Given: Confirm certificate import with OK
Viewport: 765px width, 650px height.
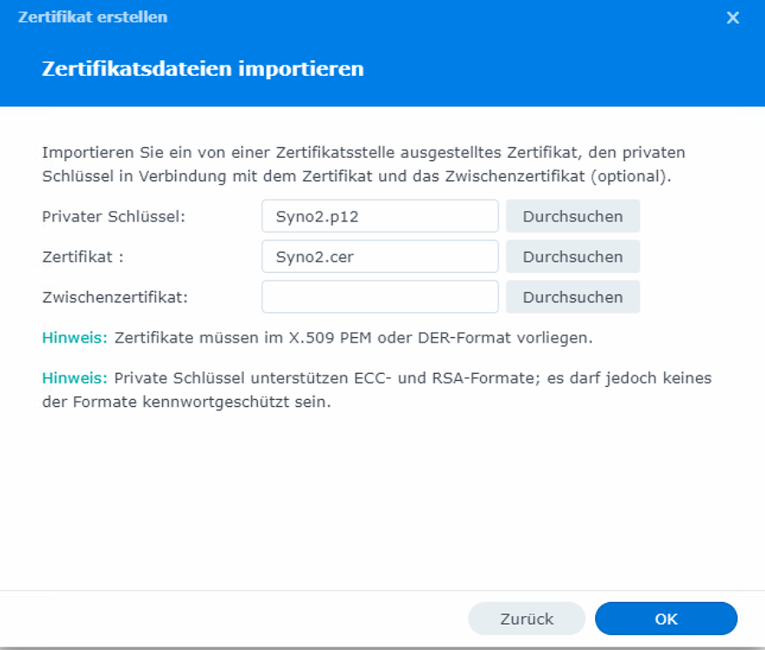Looking at the screenshot, I should (666, 619).
